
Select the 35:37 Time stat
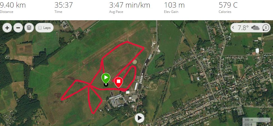(64, 7)
